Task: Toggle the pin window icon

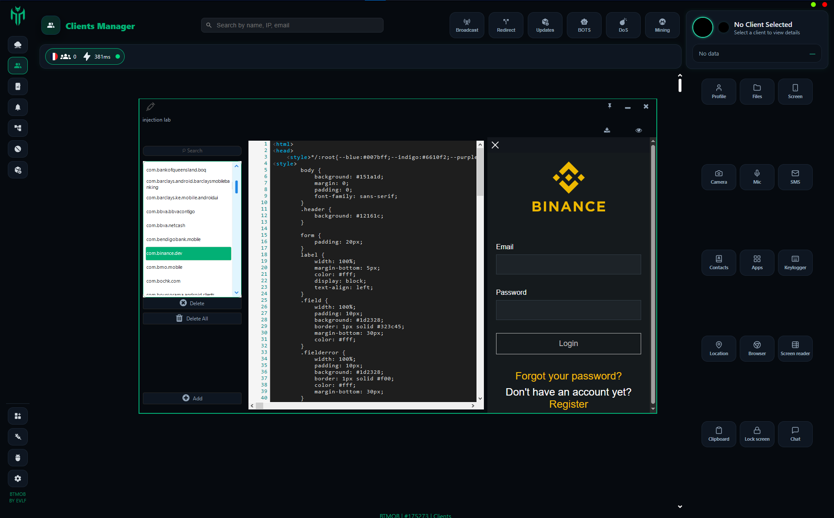Action: point(609,106)
